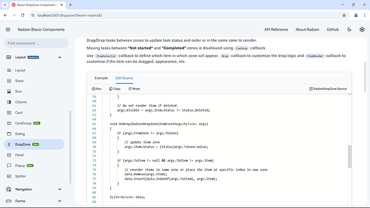370x208 pixels.
Task: Click the Row icon in sidebar
Action: coord(9,92)
